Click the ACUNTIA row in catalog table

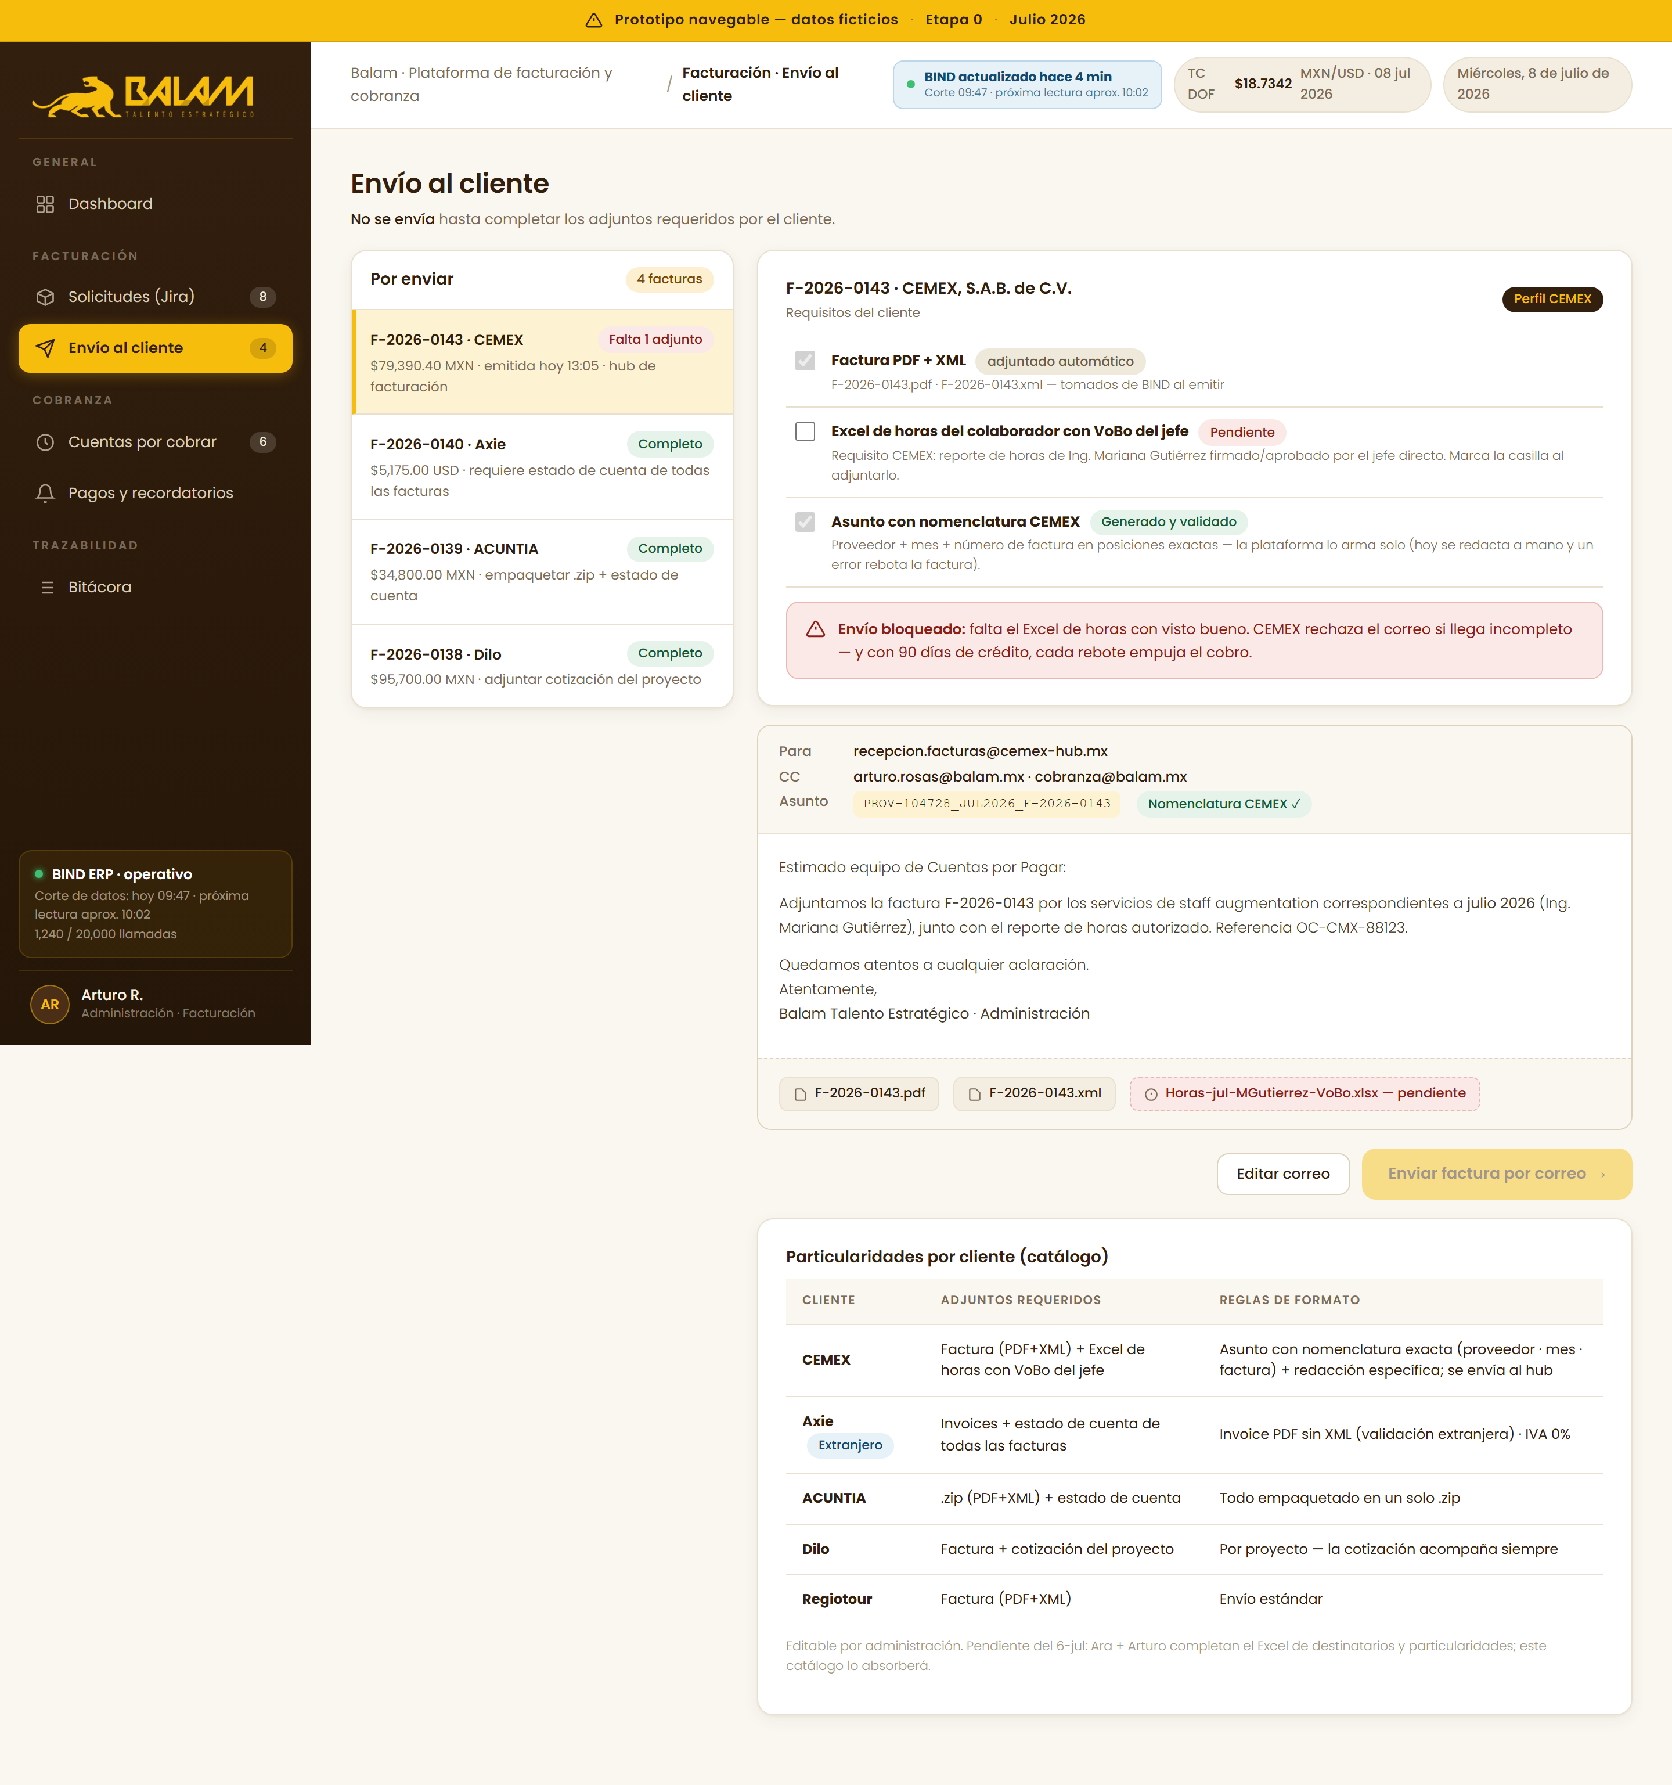[x=1194, y=1499]
